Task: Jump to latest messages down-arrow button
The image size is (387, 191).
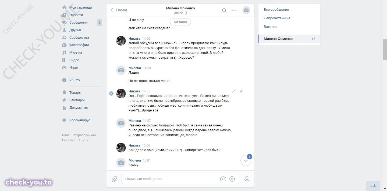Action: pos(246,160)
